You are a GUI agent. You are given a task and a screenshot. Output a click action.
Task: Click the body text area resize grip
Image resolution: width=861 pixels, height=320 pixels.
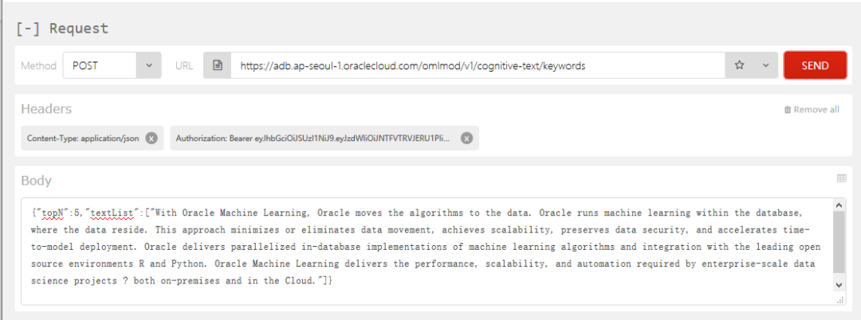point(839,299)
